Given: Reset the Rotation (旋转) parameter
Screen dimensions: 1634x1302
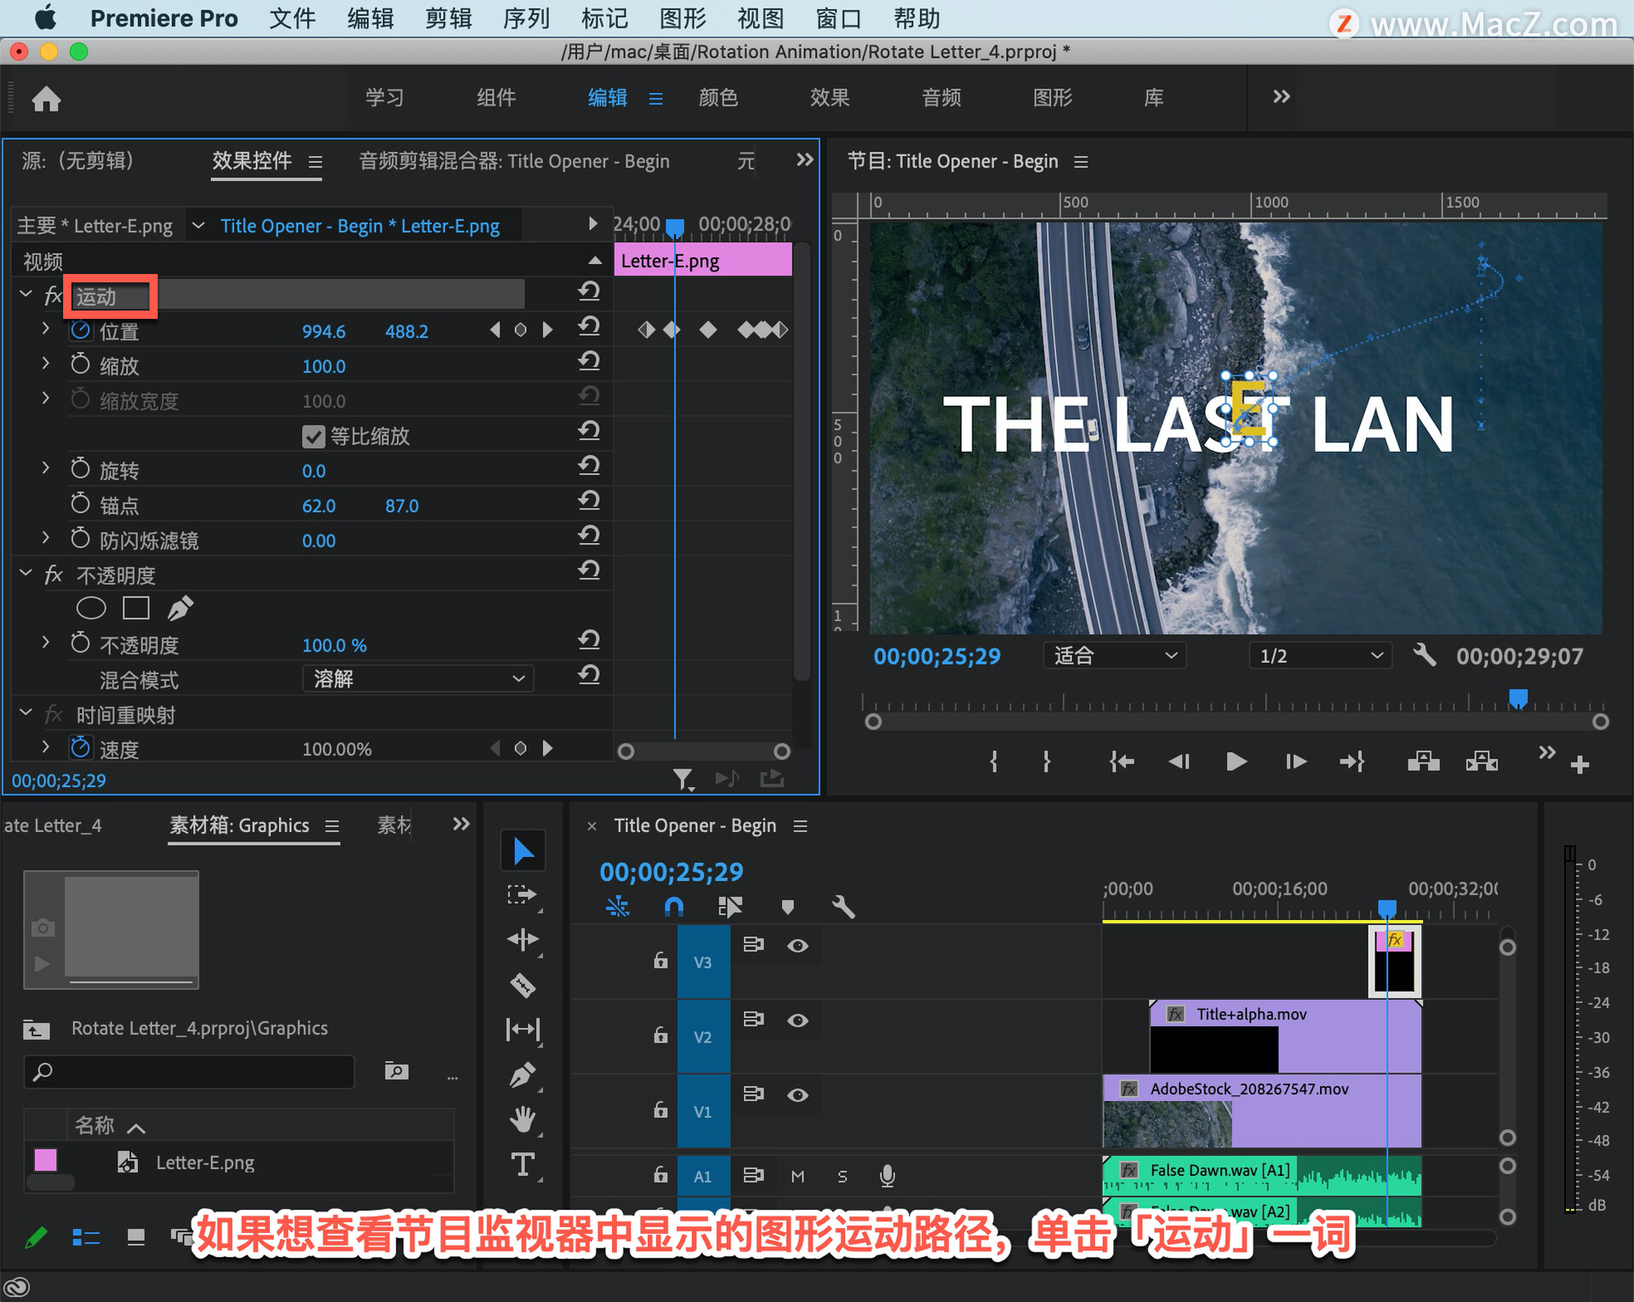Looking at the screenshot, I should (589, 466).
